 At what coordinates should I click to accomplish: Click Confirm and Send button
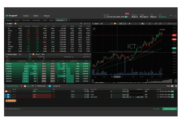click(x=169, y=108)
